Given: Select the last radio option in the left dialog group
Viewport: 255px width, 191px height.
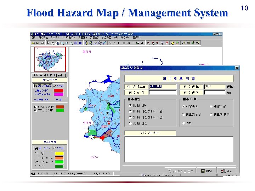Looking at the screenshot, I should tap(130, 123).
